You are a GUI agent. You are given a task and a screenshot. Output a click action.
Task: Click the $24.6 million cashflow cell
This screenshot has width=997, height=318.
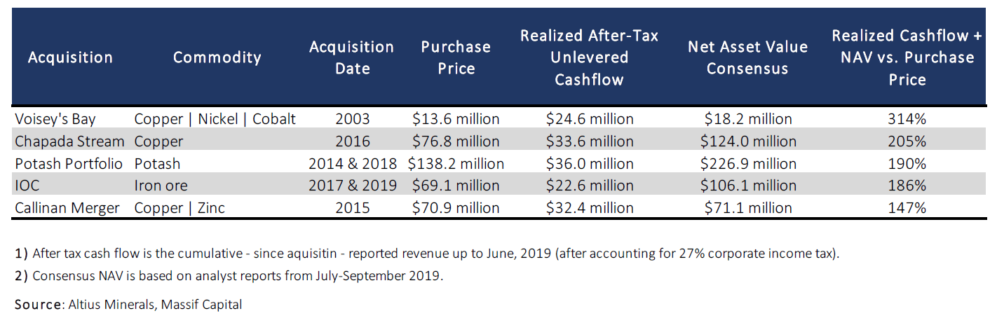click(589, 119)
